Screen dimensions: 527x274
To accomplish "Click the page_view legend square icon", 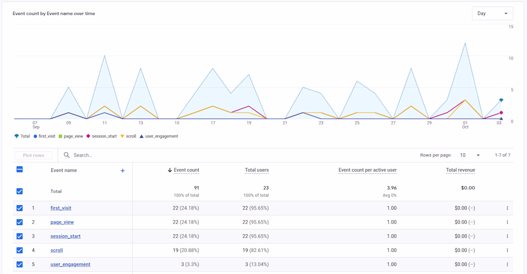I will [x=60, y=136].
